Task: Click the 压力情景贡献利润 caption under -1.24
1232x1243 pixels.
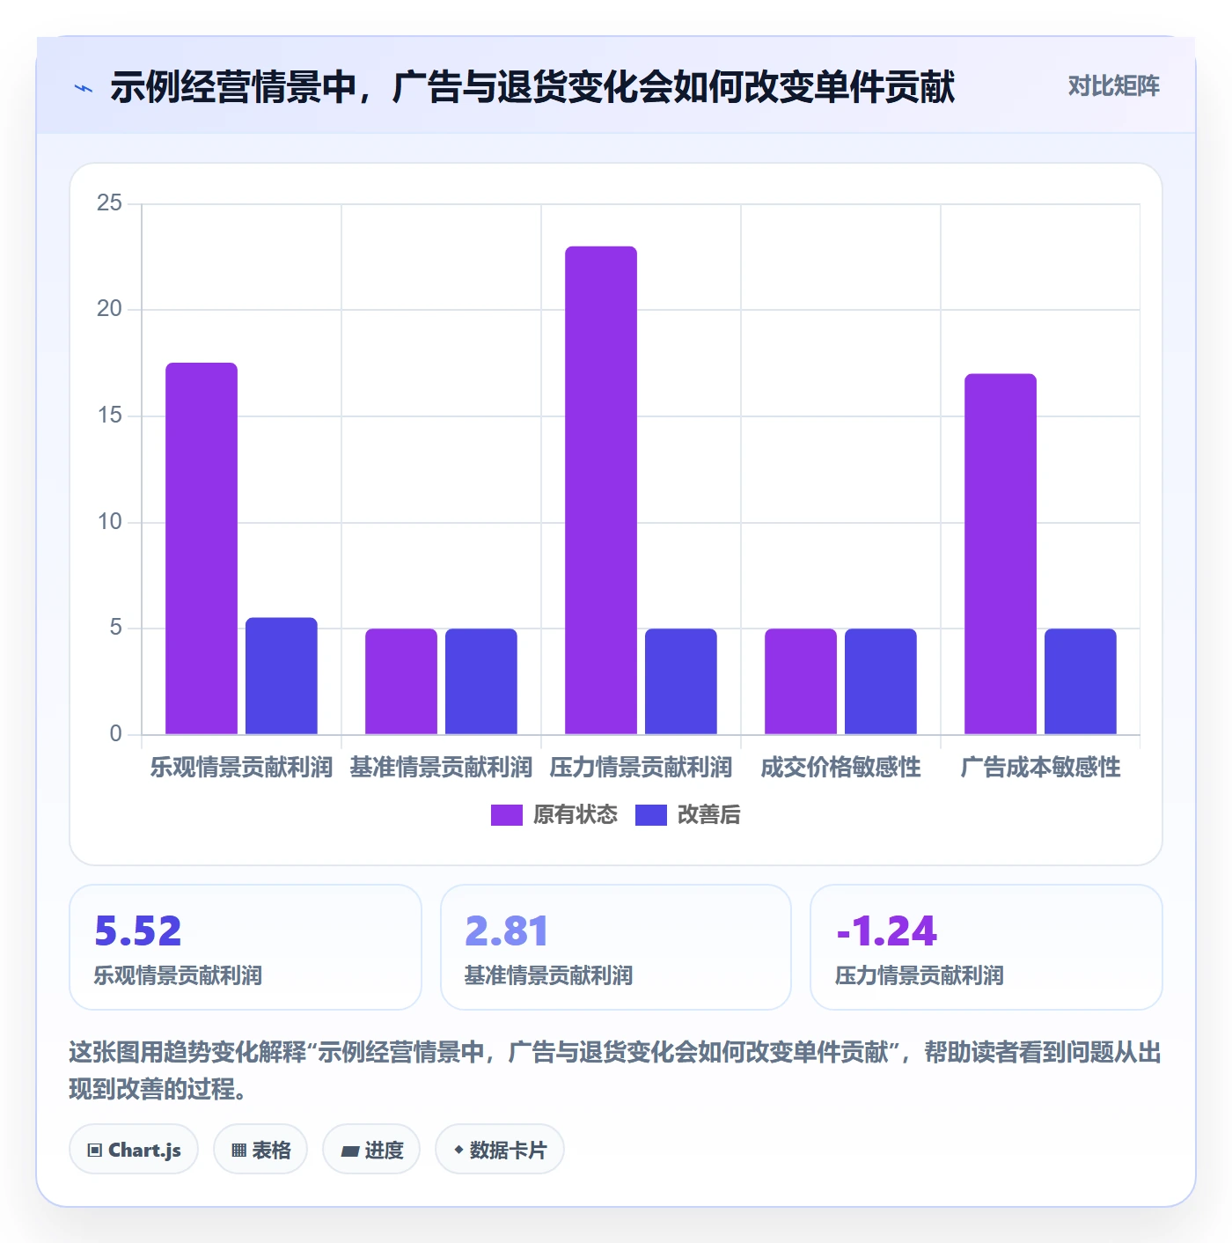Action: coord(920,975)
